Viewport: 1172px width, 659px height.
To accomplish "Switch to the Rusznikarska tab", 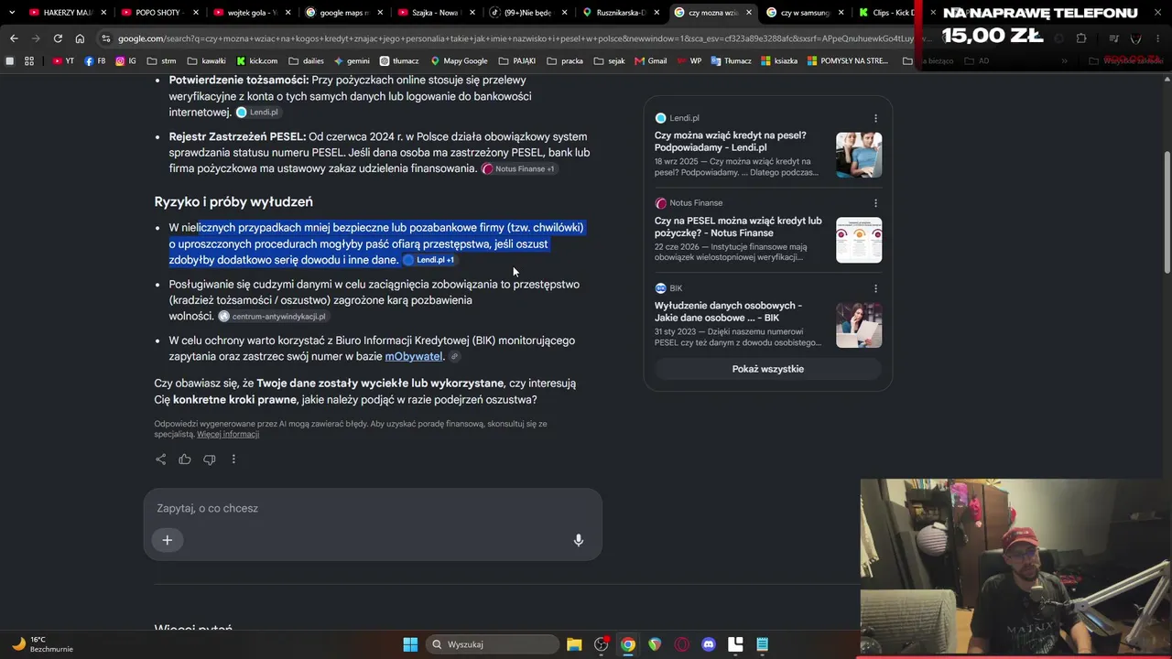I will pyautogui.click(x=622, y=13).
